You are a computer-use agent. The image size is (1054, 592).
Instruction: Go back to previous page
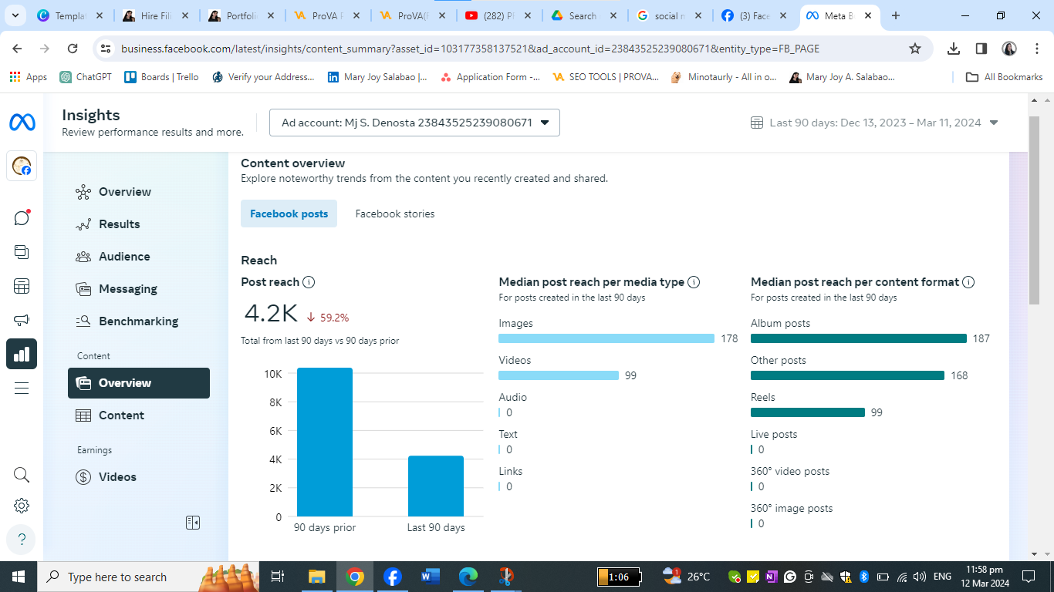(x=17, y=49)
